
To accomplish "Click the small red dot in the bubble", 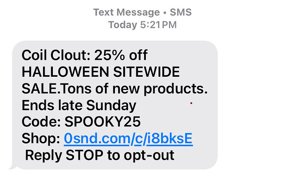I will click(x=191, y=104).
